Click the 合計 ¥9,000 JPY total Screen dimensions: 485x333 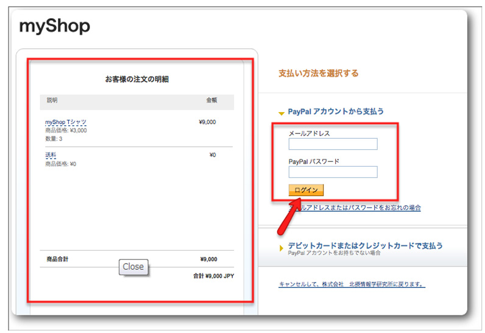[x=214, y=276]
